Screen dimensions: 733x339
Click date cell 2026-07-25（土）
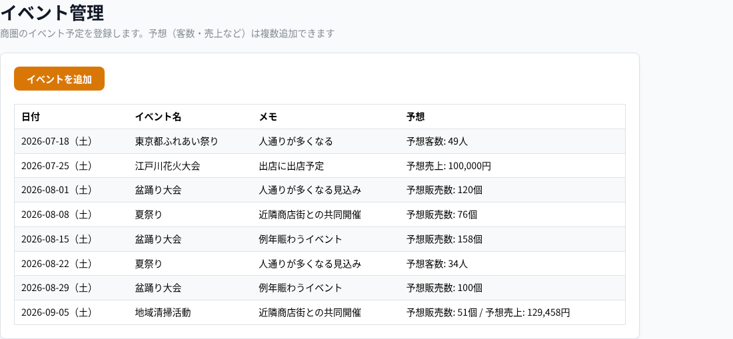pos(57,166)
